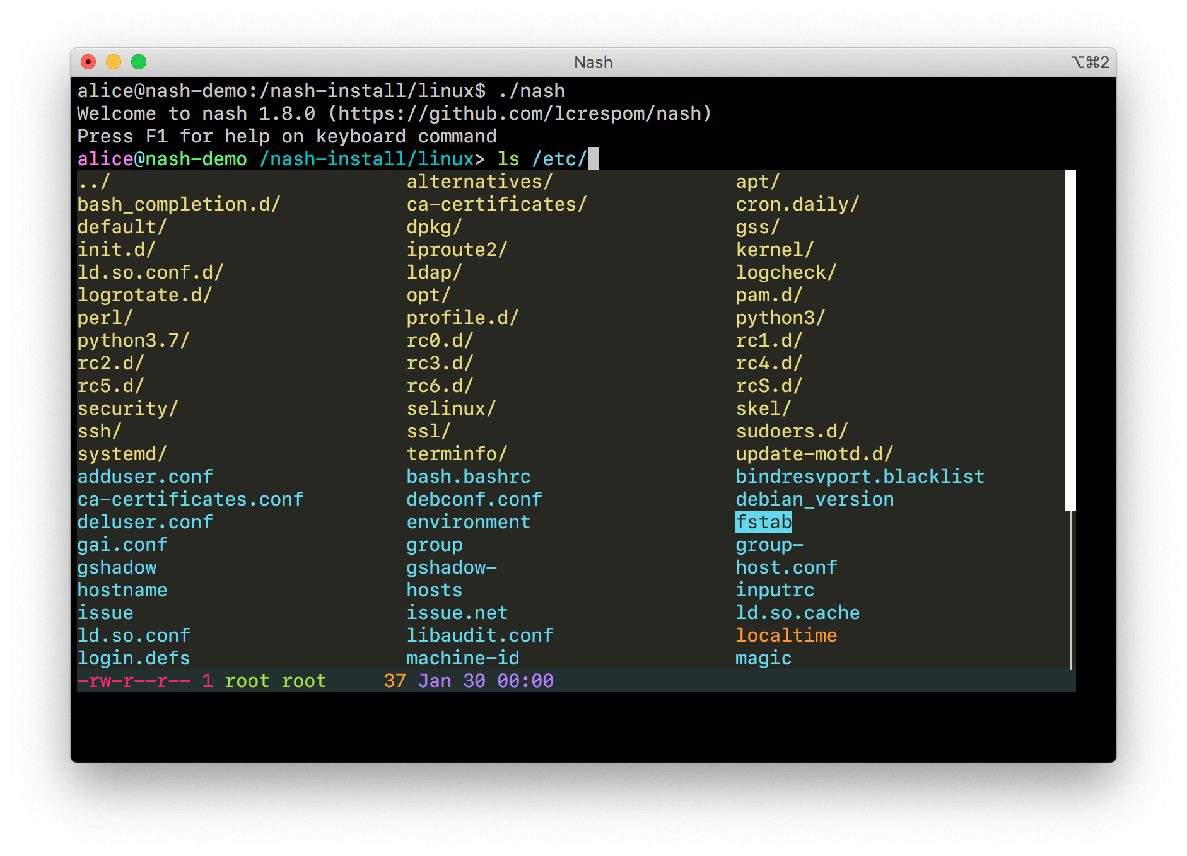Click the green zoom window button
Viewport: 1187px width, 856px height.
pos(139,62)
